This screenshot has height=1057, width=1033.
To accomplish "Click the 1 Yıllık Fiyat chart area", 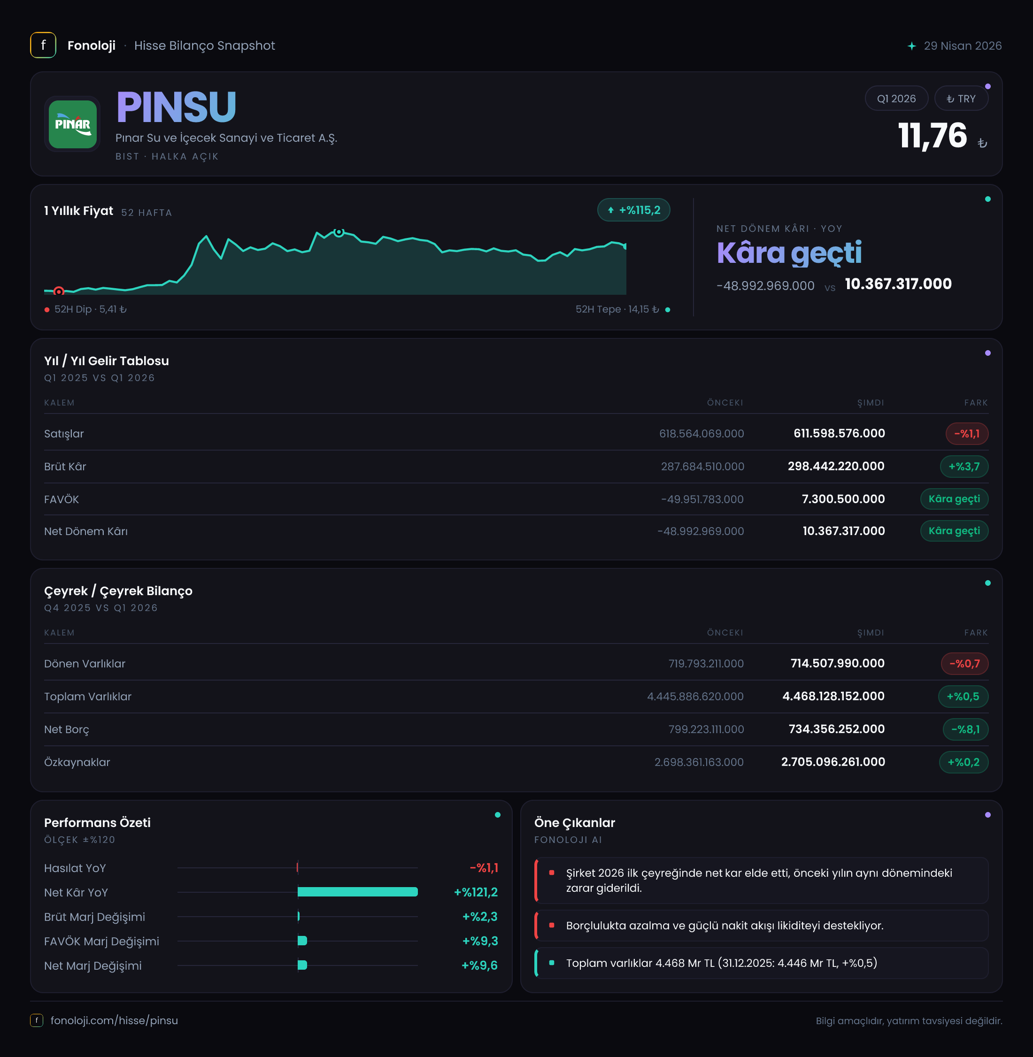I will click(335, 262).
